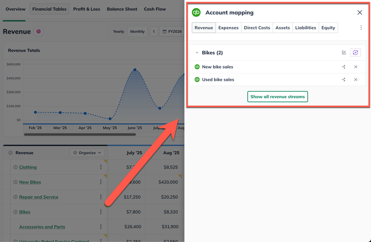
Task: Open the New Bikes row options menu
Action: [x=101, y=182]
